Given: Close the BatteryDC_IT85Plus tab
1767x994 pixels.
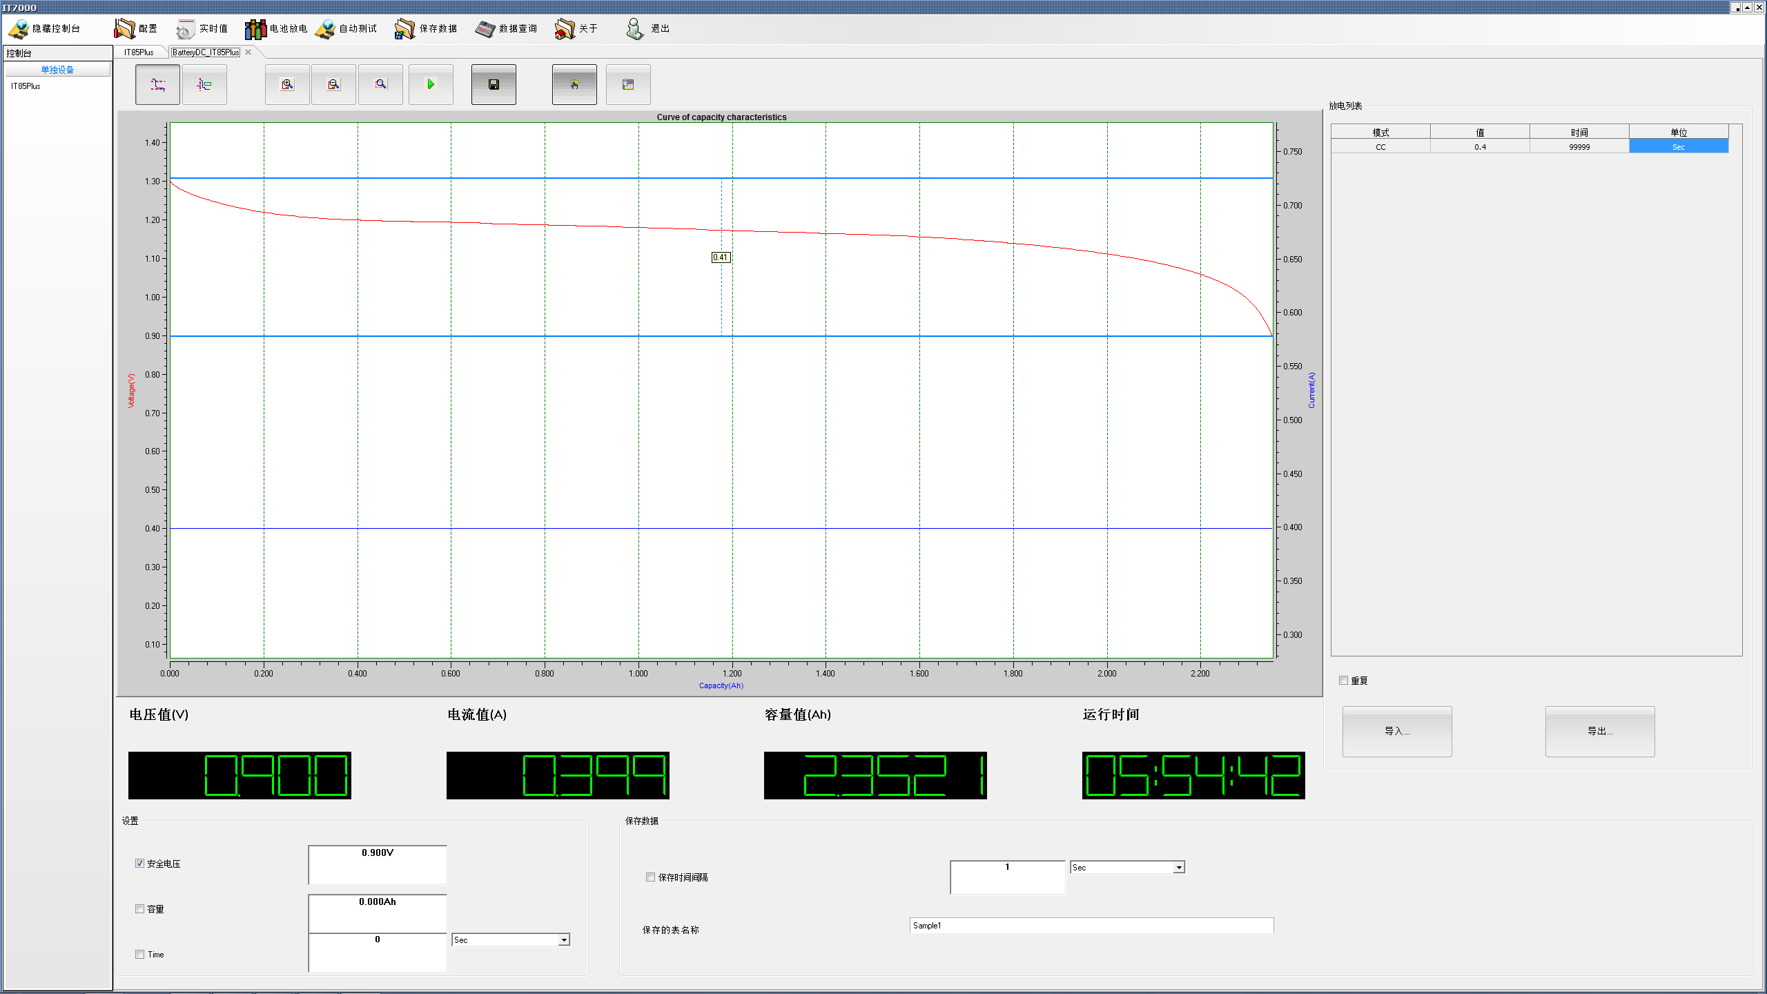Looking at the screenshot, I should 248,52.
